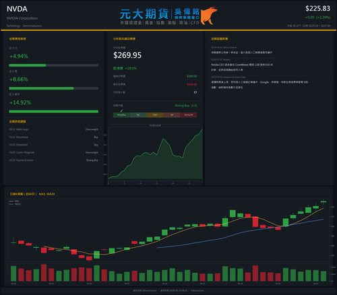Click the Technology - Semiconductors sector label
Viewport: 337px width, 295px height.
pyautogui.click(x=24, y=26)
